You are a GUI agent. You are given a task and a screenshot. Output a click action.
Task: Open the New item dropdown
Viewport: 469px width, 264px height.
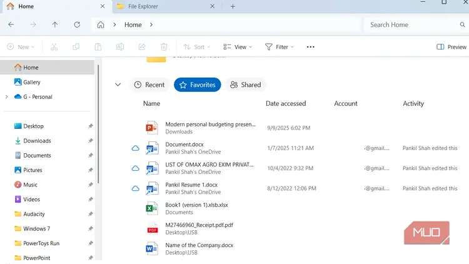(21, 47)
